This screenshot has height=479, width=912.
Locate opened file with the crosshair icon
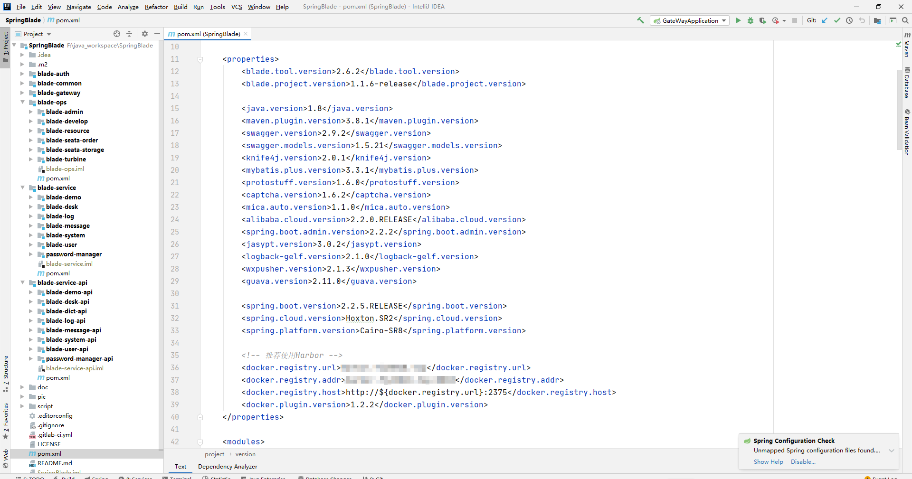(117, 34)
